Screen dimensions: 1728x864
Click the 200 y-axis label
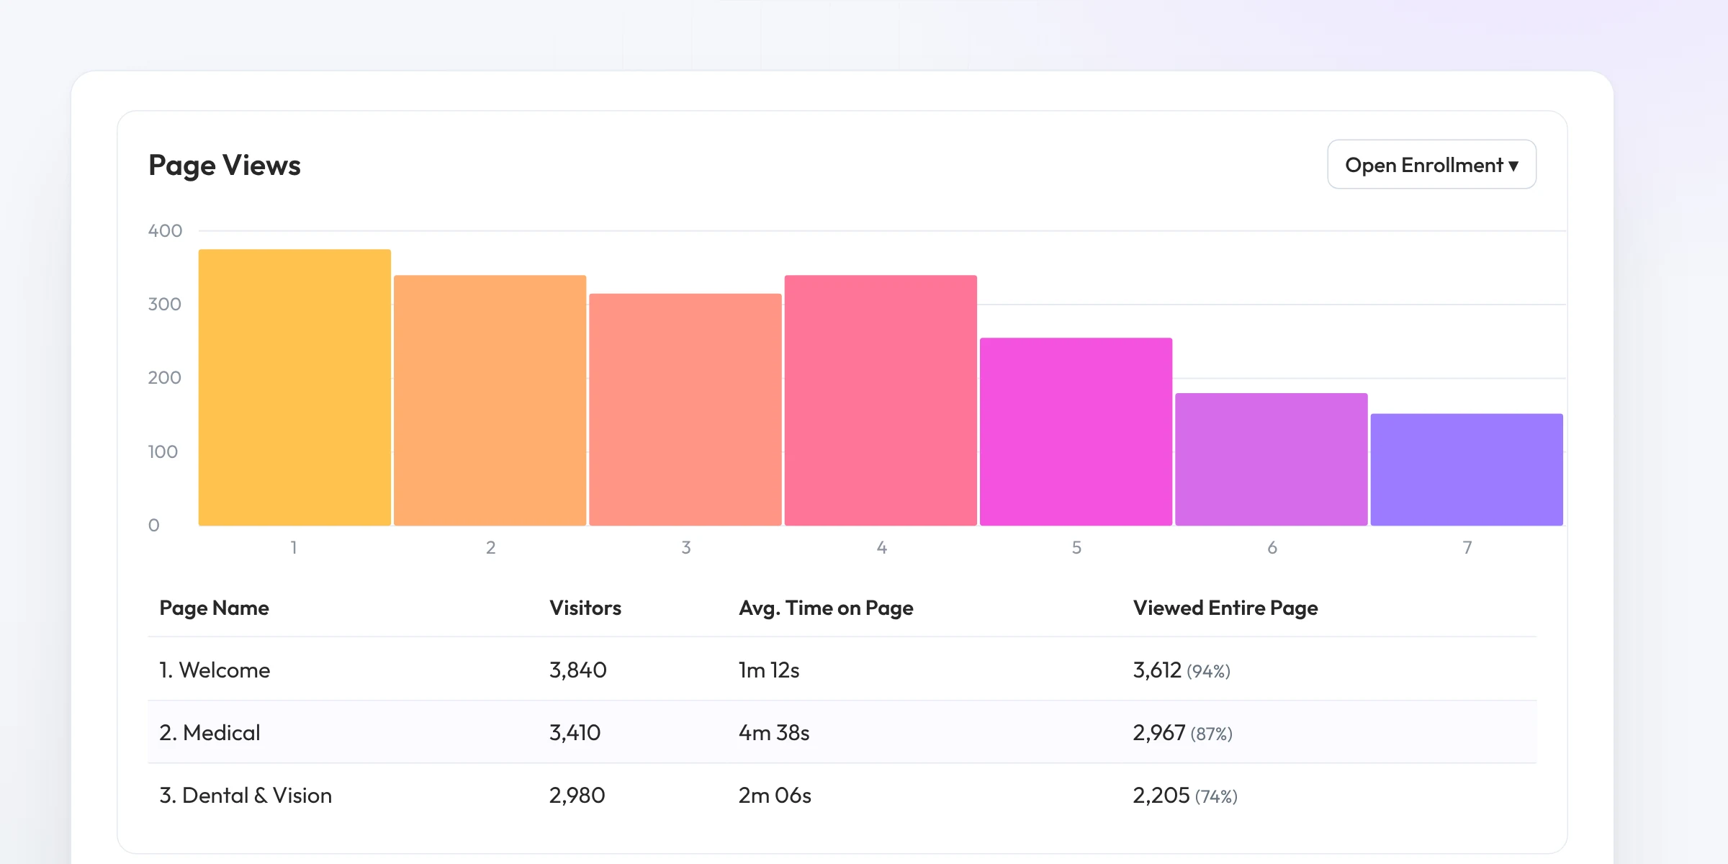(x=165, y=378)
